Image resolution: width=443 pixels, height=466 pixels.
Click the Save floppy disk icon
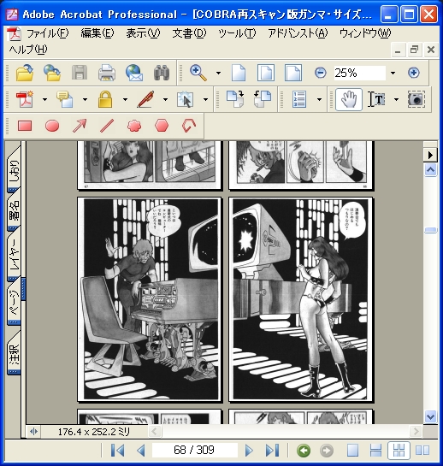[x=80, y=73]
